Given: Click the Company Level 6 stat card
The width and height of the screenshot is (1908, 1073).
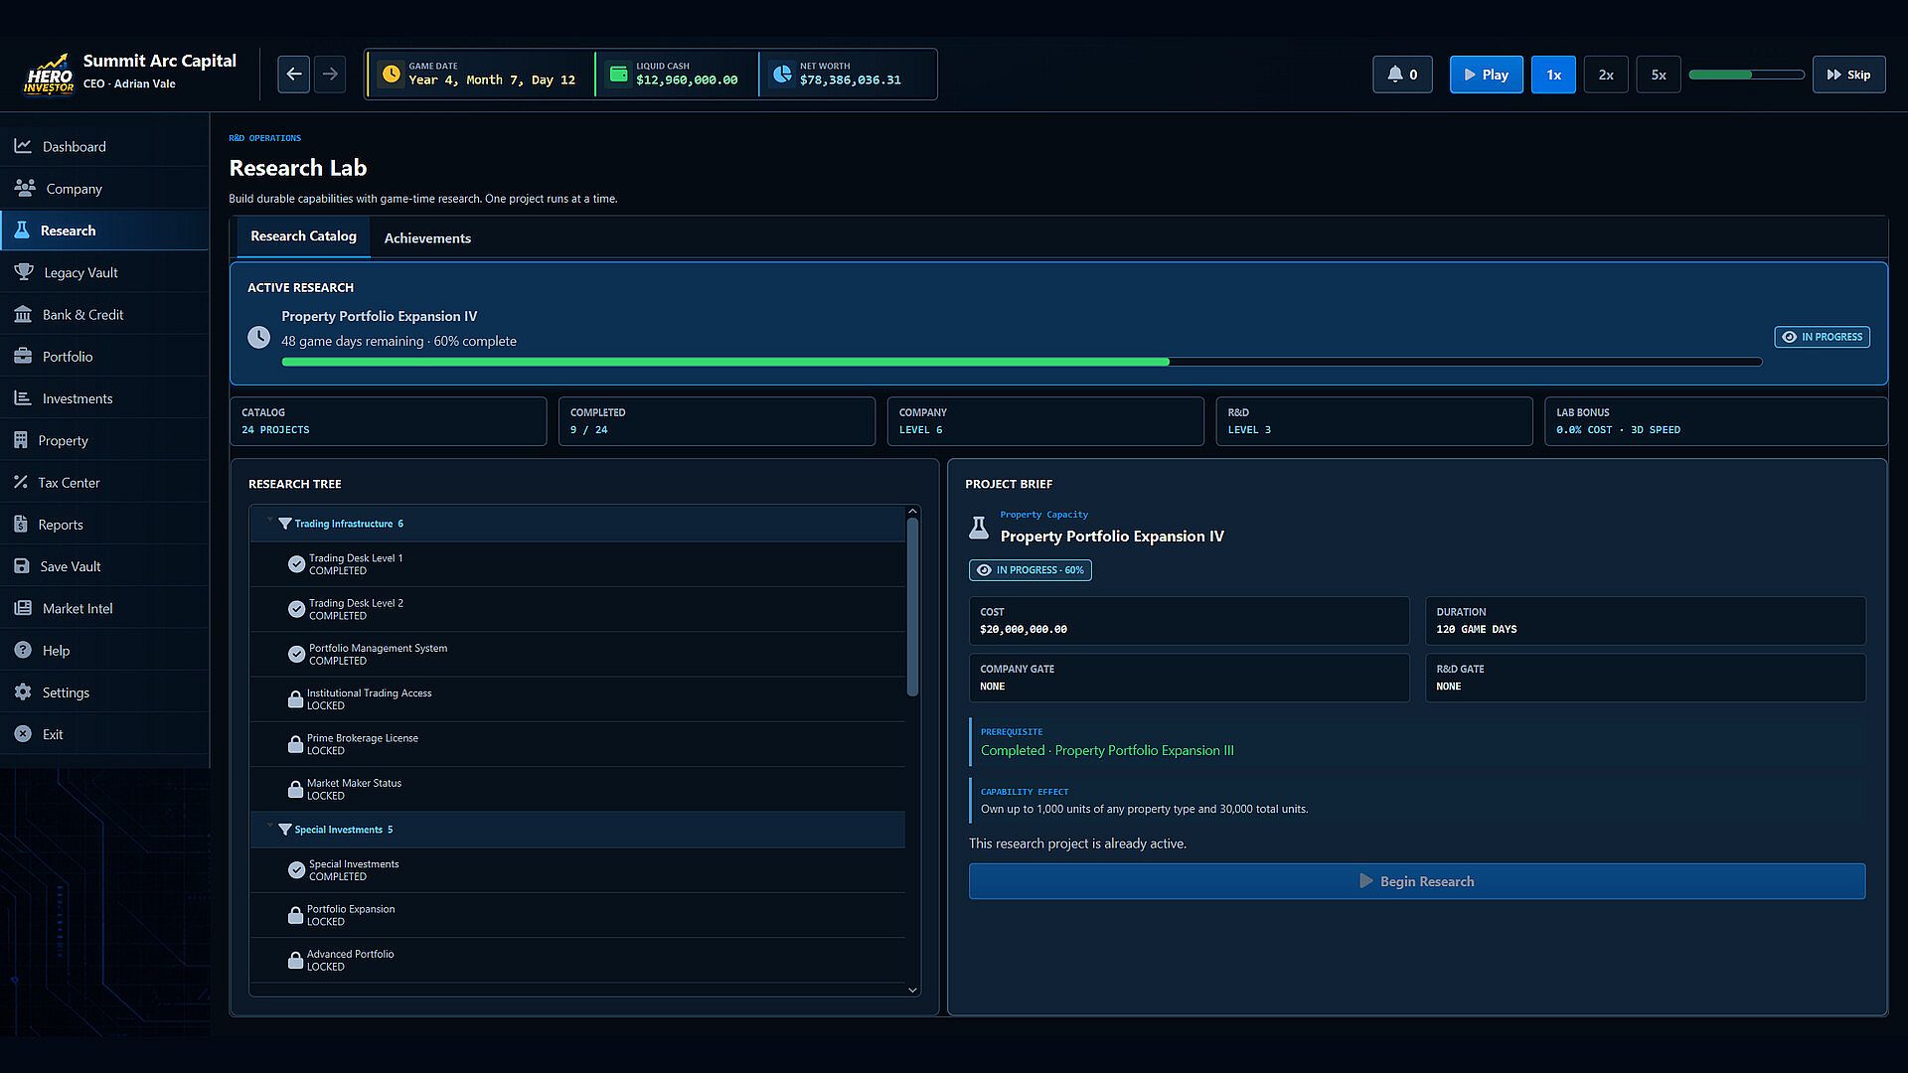Looking at the screenshot, I should click(x=1045, y=421).
